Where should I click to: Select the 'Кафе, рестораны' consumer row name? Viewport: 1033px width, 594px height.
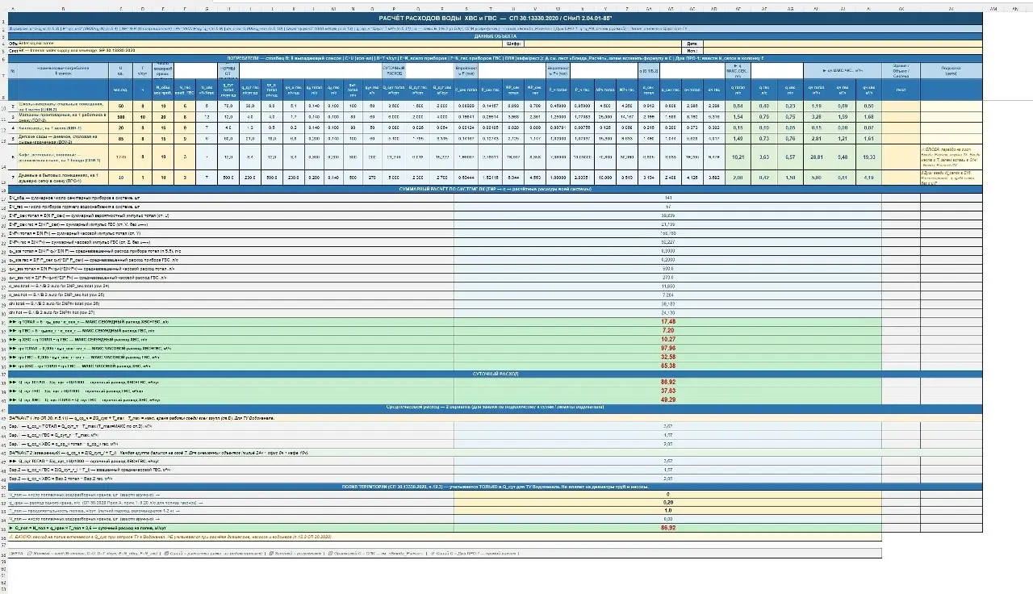click(x=63, y=157)
